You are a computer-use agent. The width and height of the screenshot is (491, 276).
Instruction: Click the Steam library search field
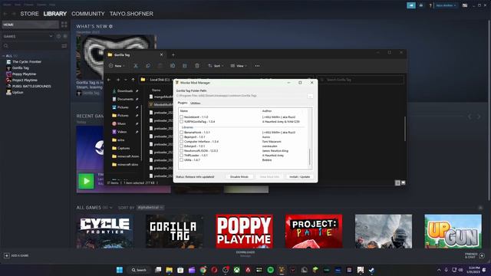[x=31, y=46]
